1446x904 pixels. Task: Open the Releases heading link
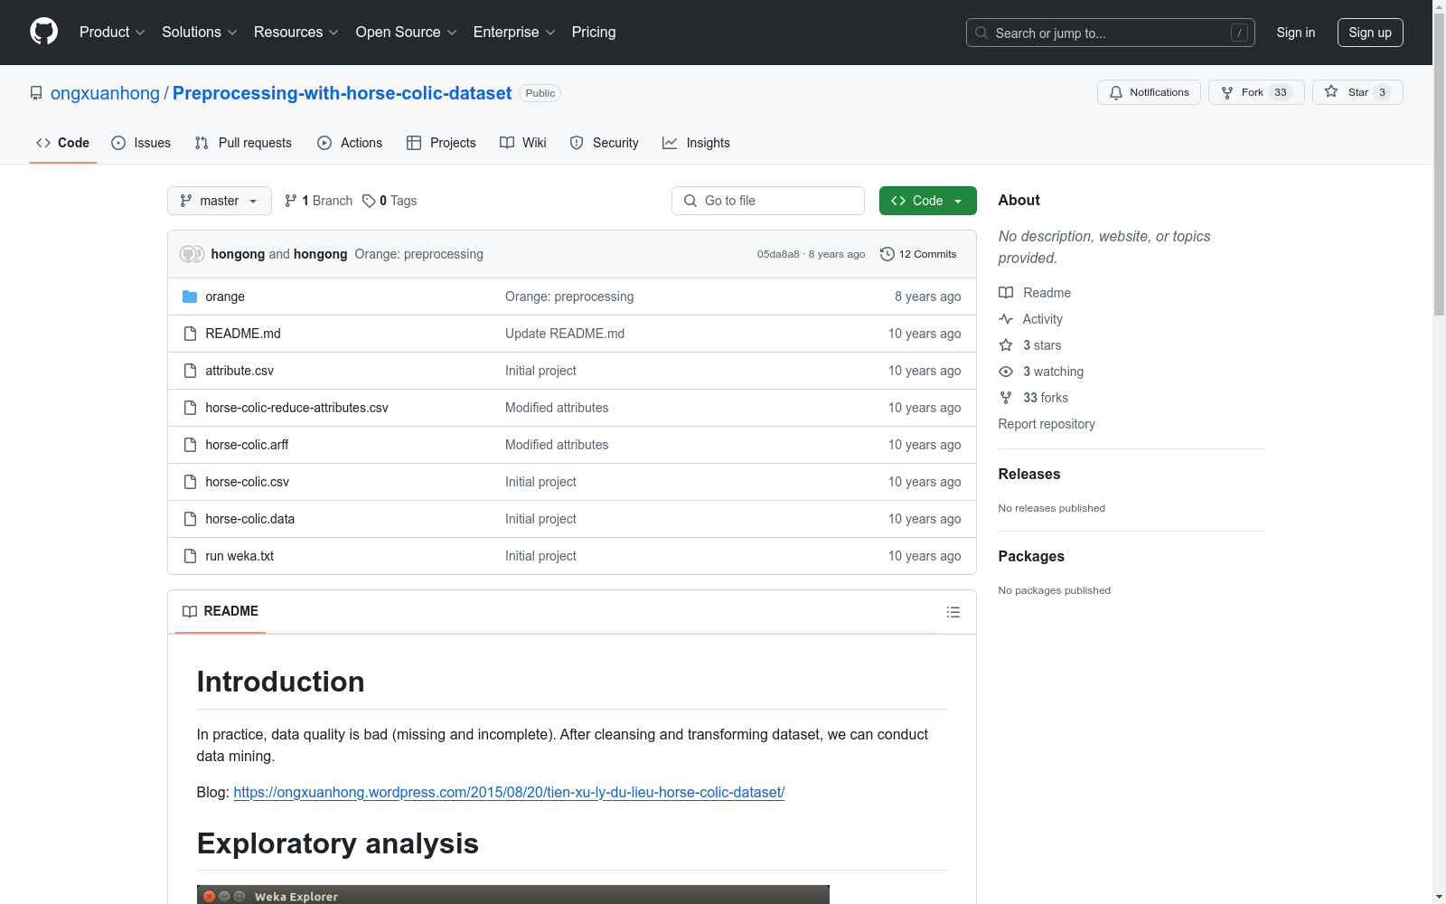tap(1029, 474)
